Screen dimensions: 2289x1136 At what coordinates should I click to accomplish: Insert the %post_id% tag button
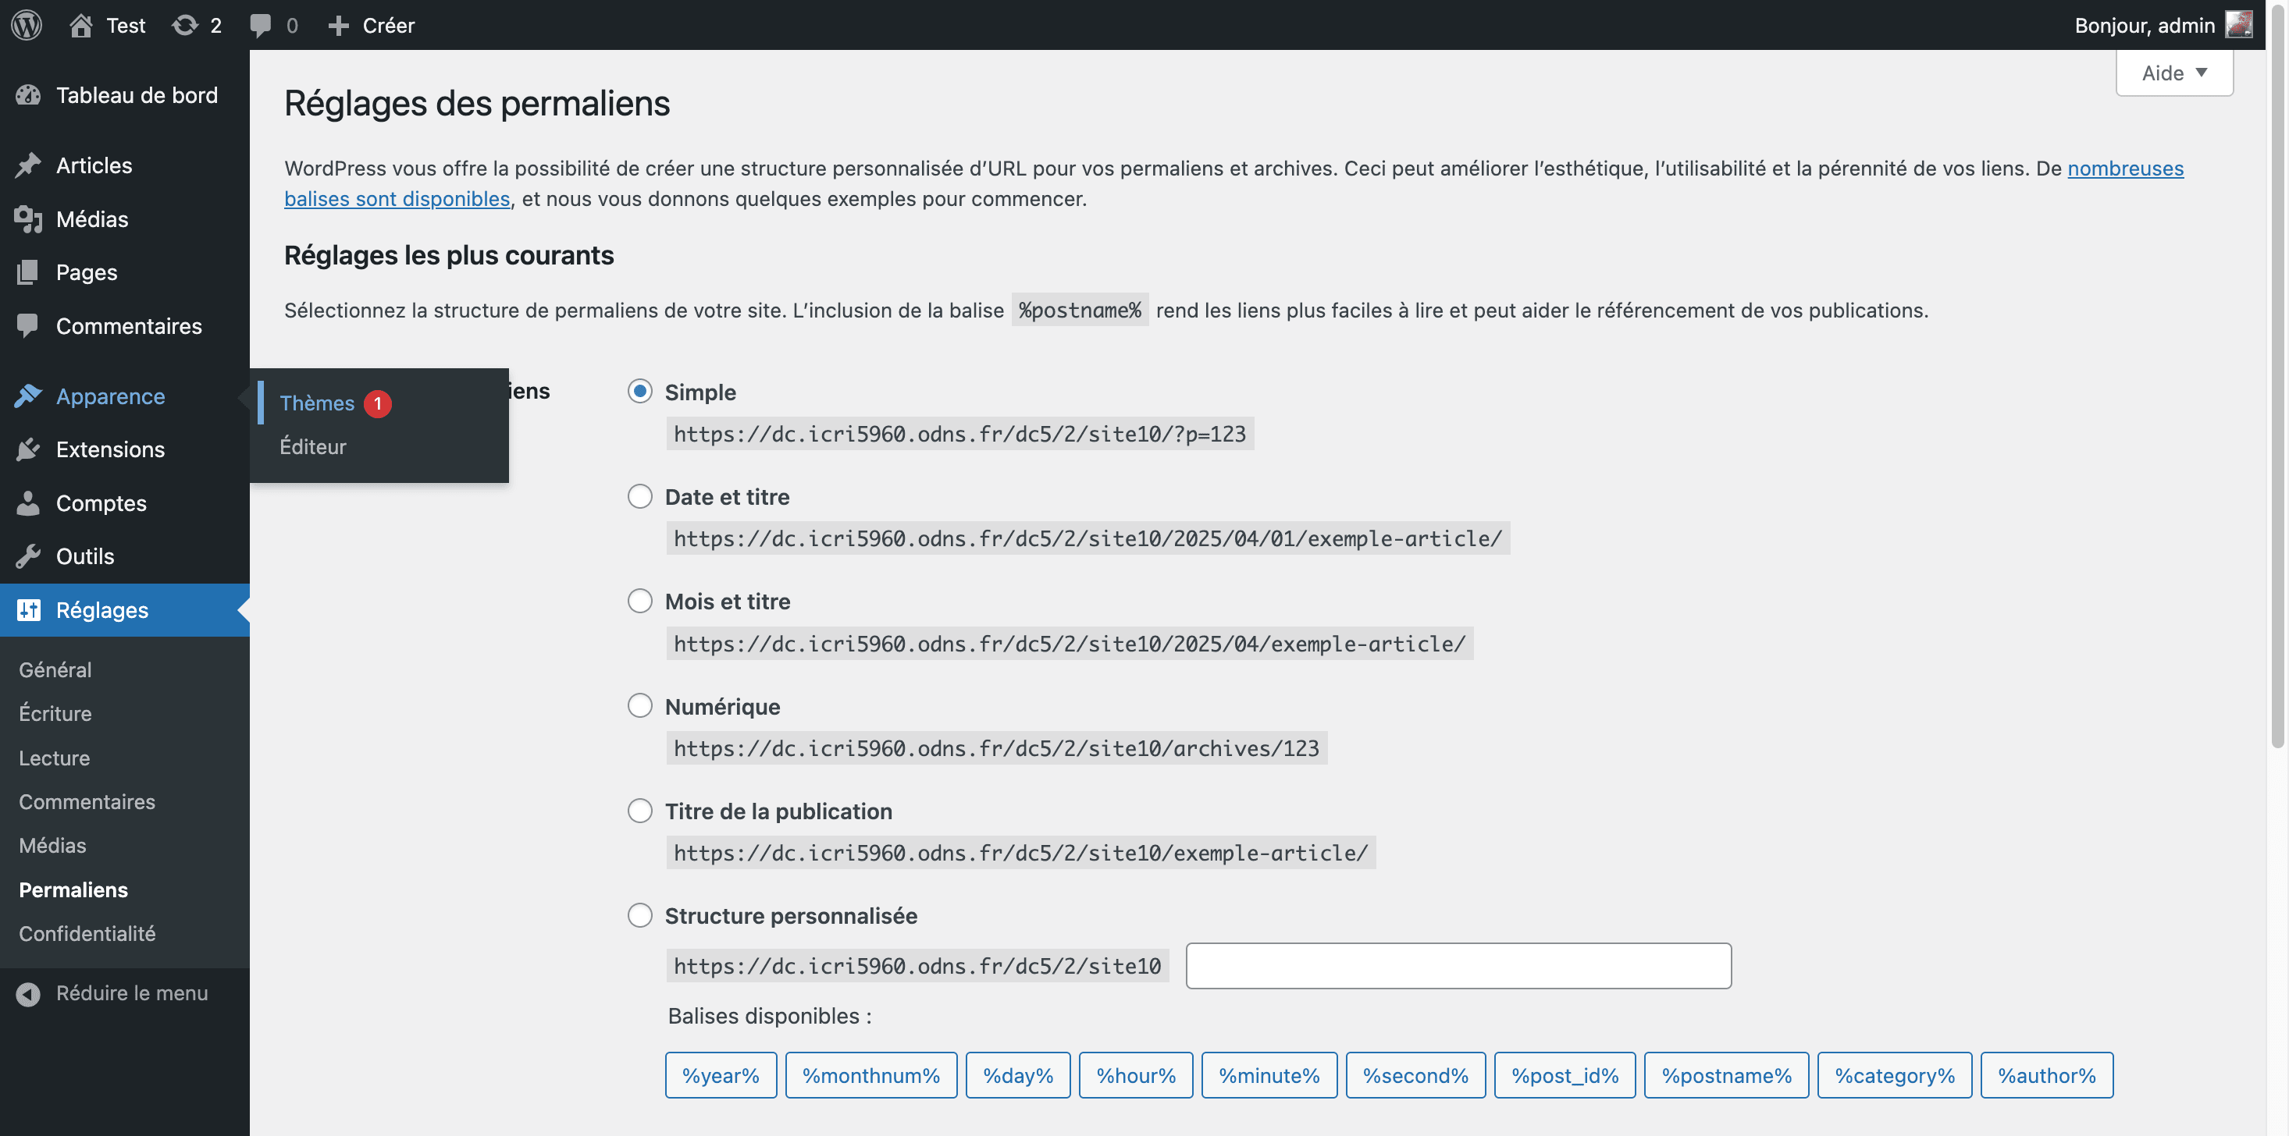pyautogui.click(x=1565, y=1076)
